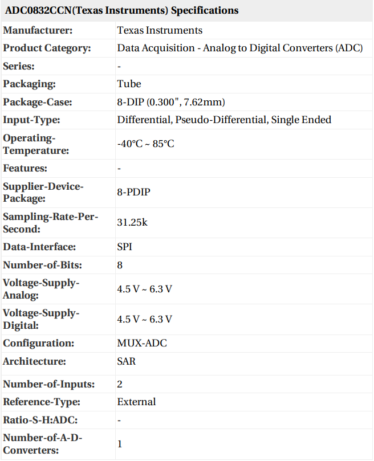Click the Reference-Type value External
374x461 pixels.
point(136,402)
